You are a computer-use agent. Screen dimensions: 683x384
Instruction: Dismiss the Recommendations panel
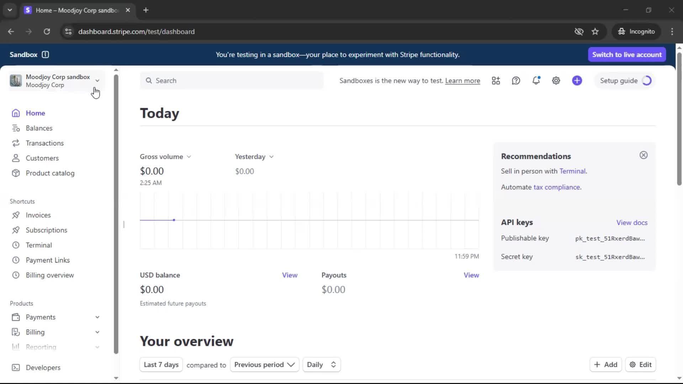(644, 155)
